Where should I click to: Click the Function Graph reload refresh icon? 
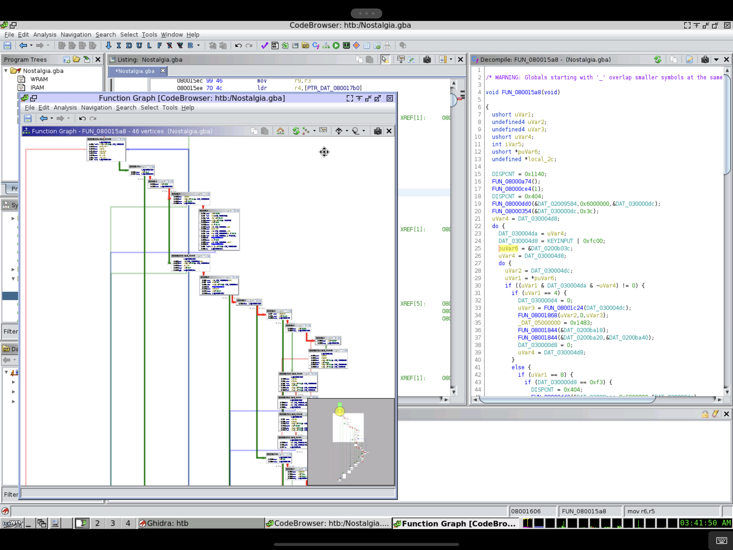(296, 131)
